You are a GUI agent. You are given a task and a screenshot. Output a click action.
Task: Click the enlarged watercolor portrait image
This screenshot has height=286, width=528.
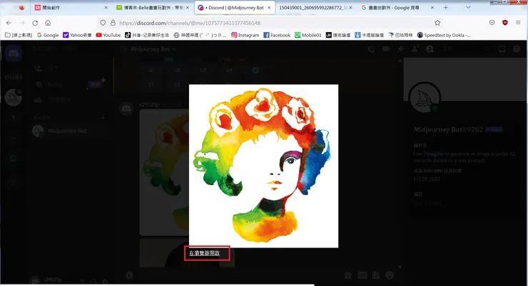(x=264, y=166)
